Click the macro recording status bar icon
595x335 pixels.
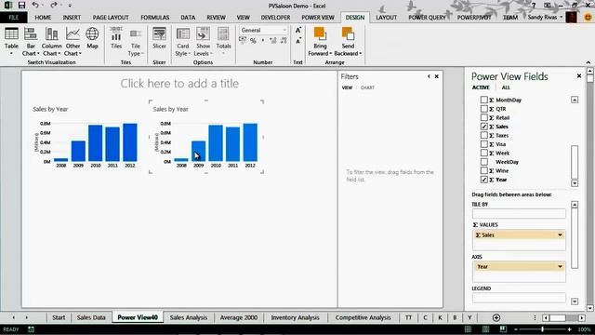click(x=31, y=329)
